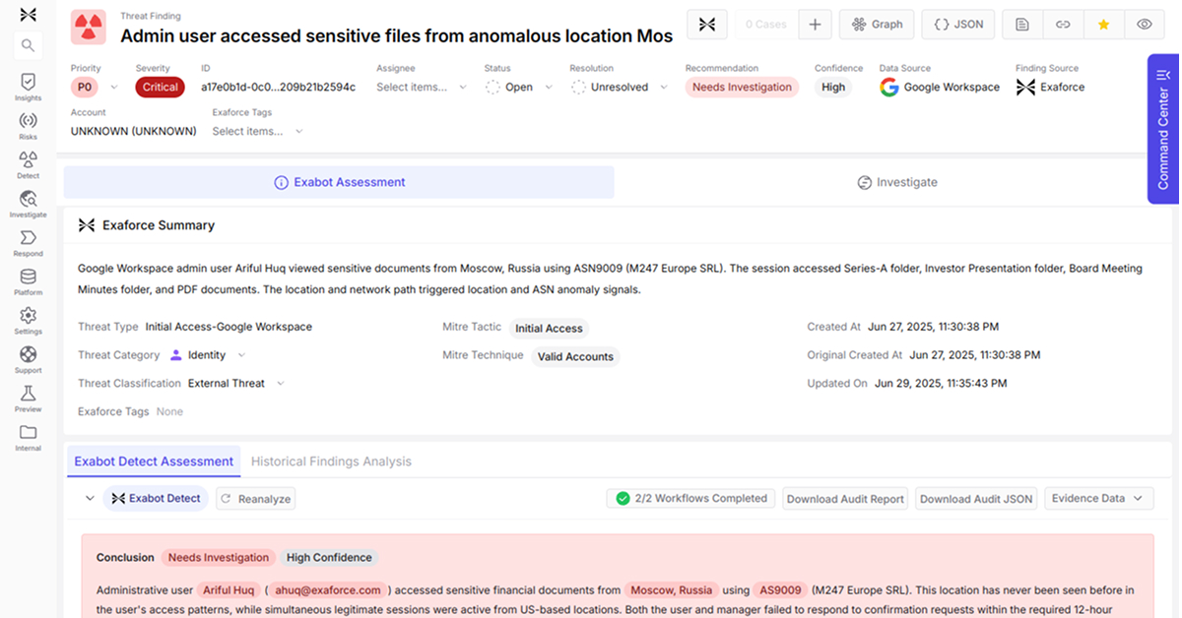This screenshot has width=1182, height=618.
Task: Open the Command Center side panel
Action: [x=1163, y=129]
